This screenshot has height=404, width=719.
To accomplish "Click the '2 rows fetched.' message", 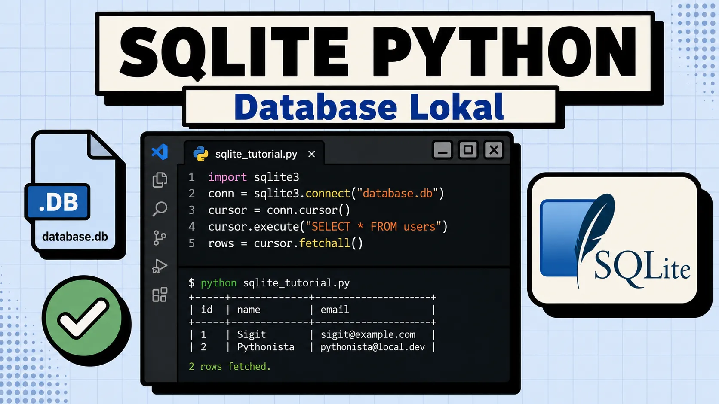I will click(230, 366).
